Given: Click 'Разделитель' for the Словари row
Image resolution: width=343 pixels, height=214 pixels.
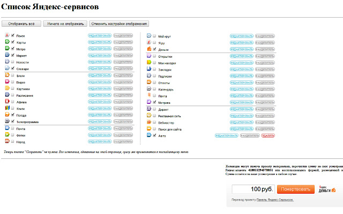Looking at the screenshot, I should coord(123,68).
